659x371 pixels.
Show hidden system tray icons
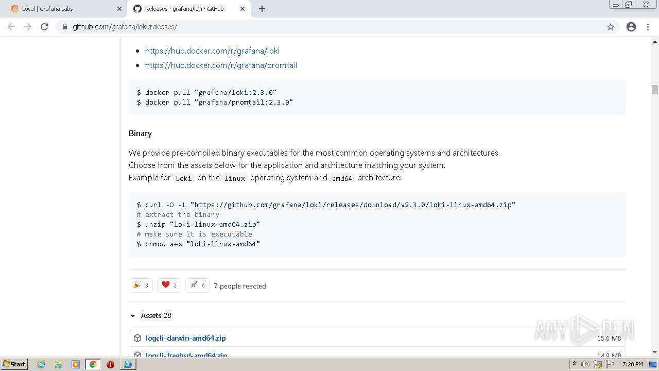pyautogui.click(x=575, y=364)
